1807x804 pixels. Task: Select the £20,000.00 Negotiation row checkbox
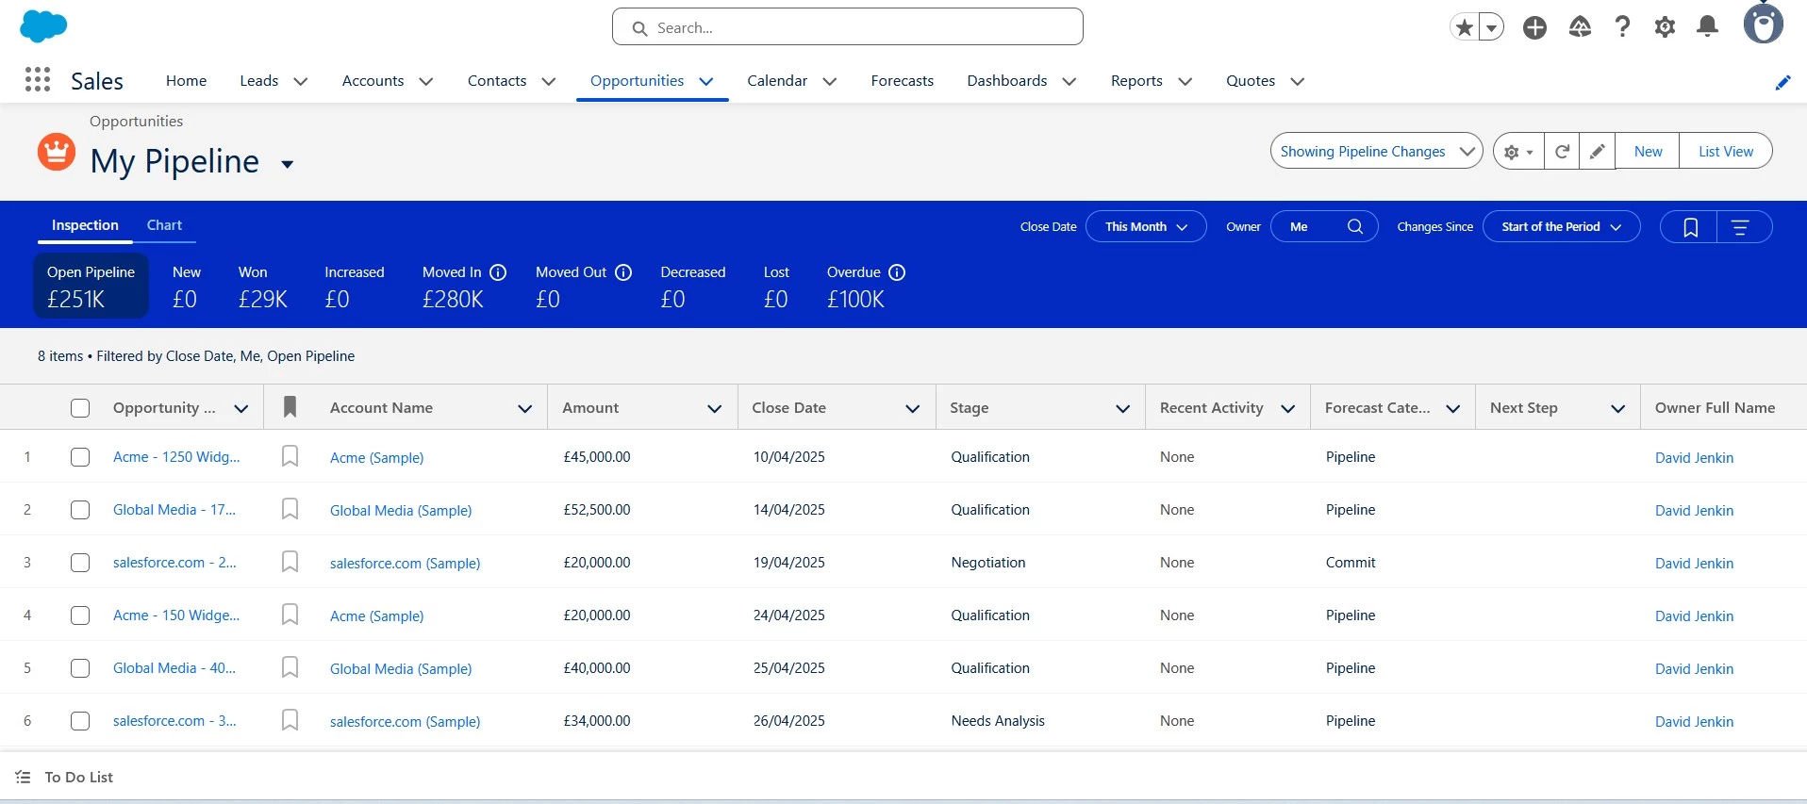coord(80,563)
